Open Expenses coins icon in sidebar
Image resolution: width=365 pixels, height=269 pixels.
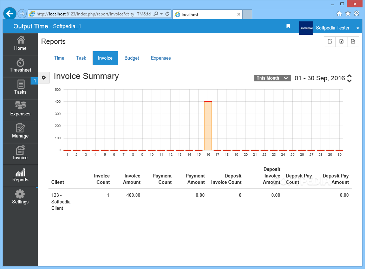[20, 105]
